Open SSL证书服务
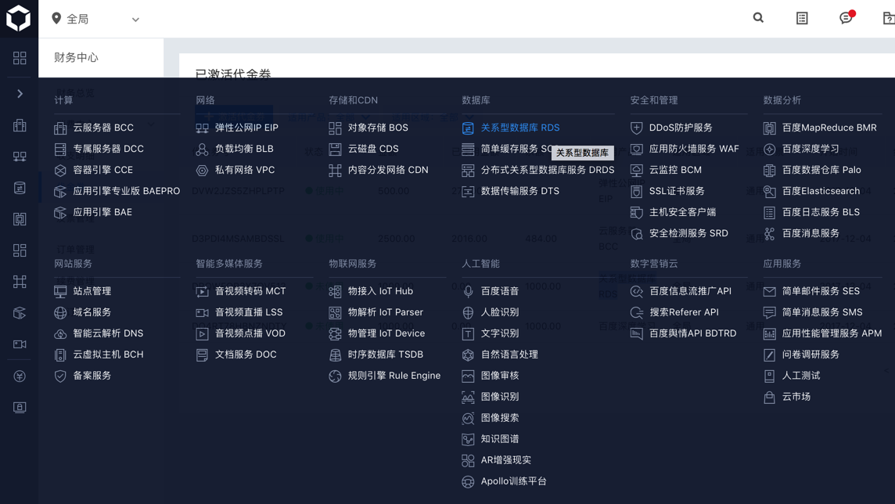Viewport: 895px width, 504px height. pyautogui.click(x=677, y=191)
